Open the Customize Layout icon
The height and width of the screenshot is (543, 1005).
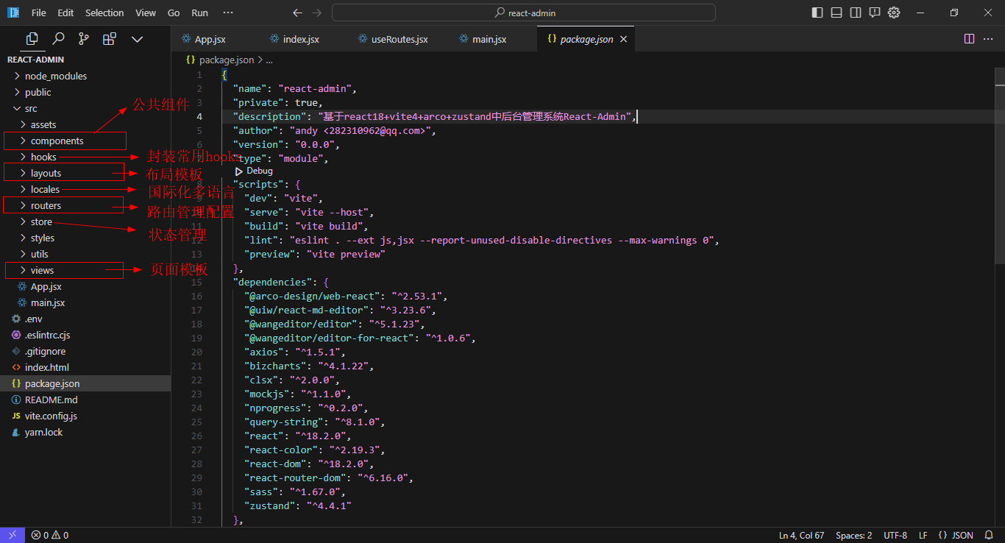pos(875,13)
